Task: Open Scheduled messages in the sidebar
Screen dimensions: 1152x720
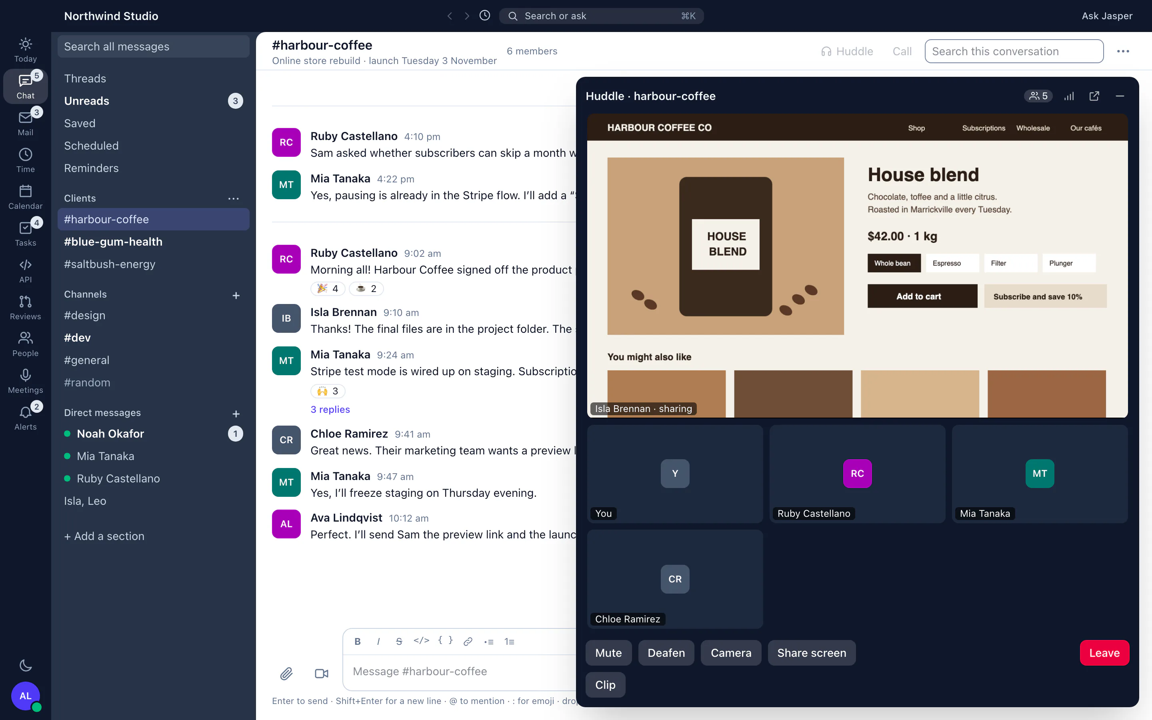Action: tap(153, 146)
